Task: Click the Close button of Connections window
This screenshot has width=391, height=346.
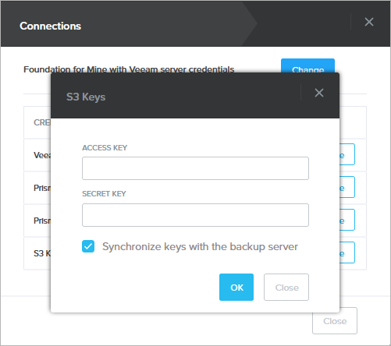Action: click(x=335, y=321)
